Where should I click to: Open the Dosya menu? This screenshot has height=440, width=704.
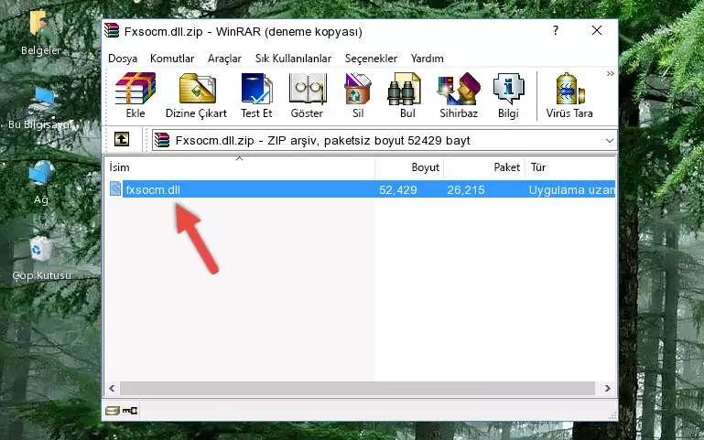[123, 59]
